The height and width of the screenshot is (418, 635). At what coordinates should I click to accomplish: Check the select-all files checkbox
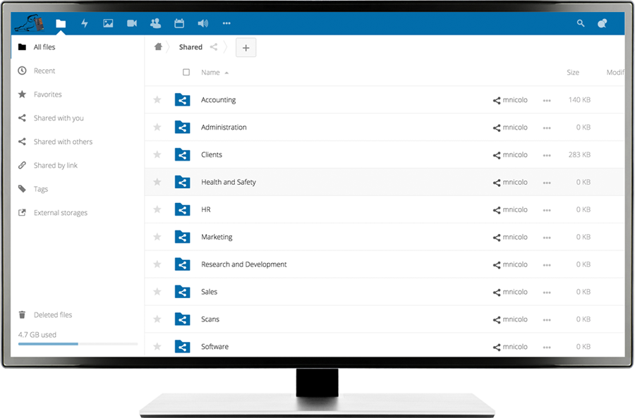tap(186, 72)
